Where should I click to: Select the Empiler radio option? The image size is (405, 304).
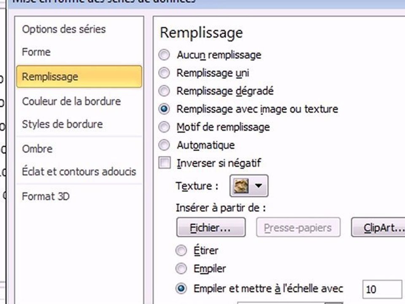click(x=181, y=269)
